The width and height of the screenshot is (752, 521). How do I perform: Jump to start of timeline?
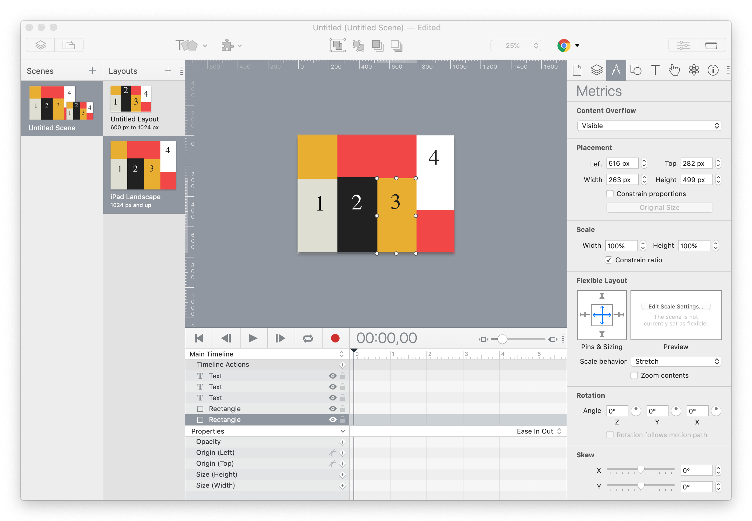(x=199, y=338)
